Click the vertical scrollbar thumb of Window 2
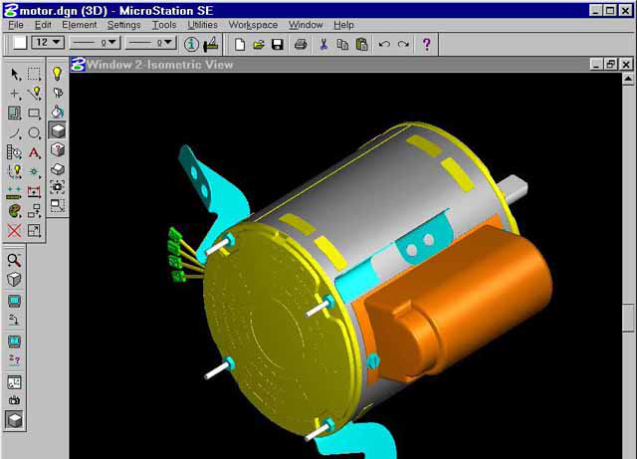 tap(628, 318)
